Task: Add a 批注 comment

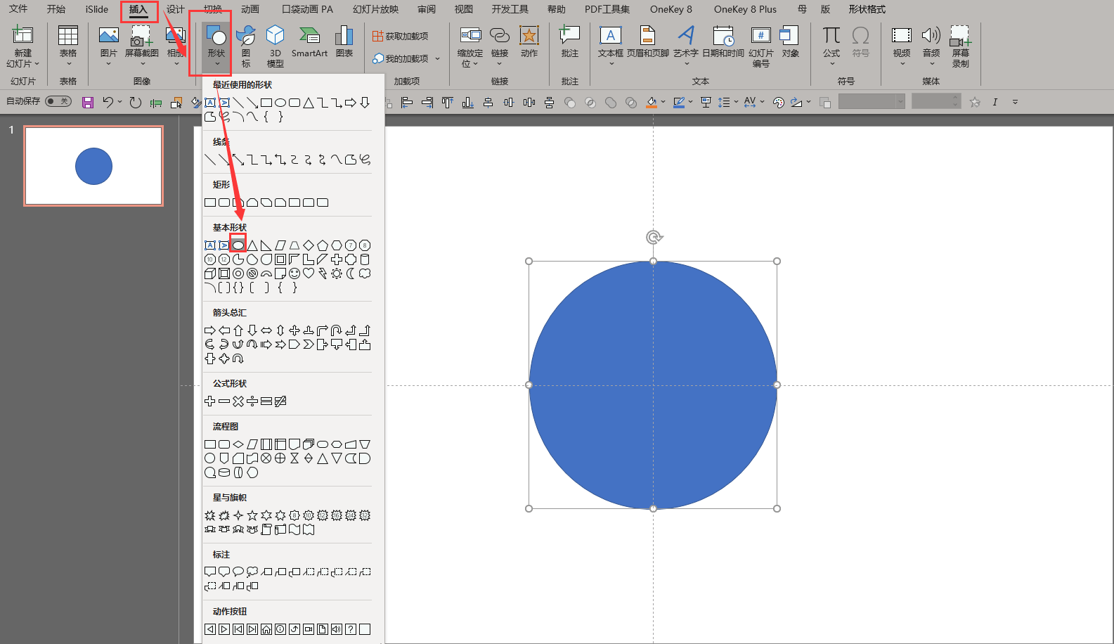Action: coord(570,42)
